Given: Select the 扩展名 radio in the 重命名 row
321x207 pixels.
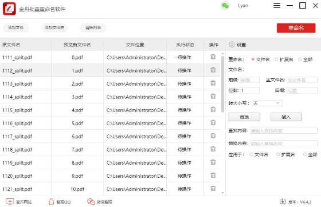Looking at the screenshot, I should pyautogui.click(x=276, y=59).
